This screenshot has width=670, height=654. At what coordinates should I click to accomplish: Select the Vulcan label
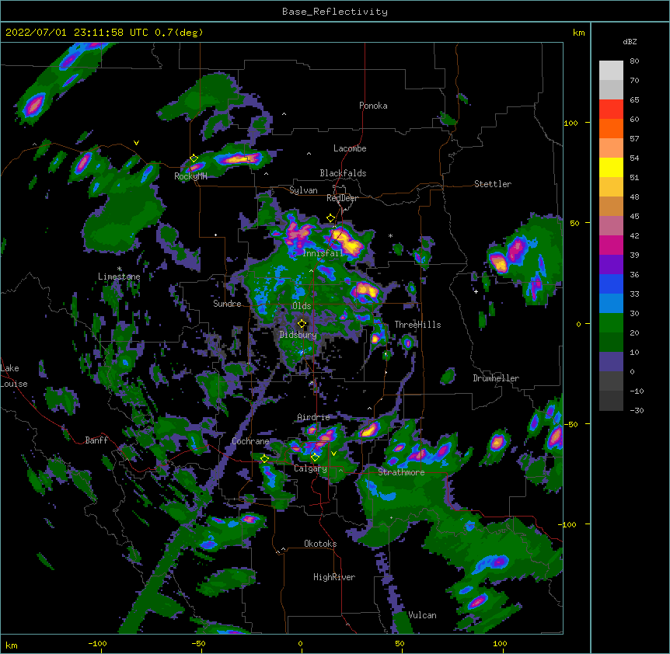422,615
